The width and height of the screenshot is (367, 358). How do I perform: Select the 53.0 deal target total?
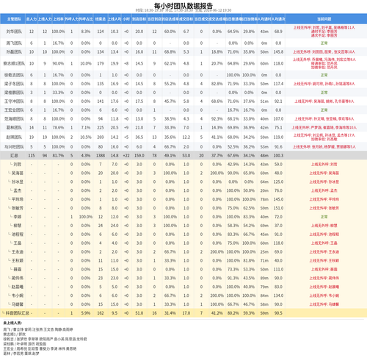tap(186, 156)
